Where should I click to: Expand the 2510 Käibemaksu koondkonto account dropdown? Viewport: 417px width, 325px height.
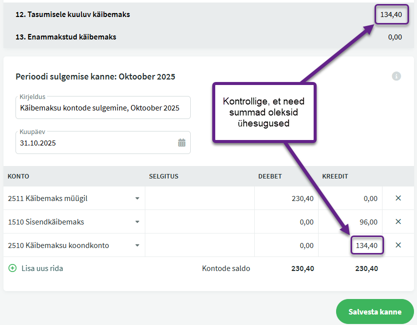tap(137, 245)
